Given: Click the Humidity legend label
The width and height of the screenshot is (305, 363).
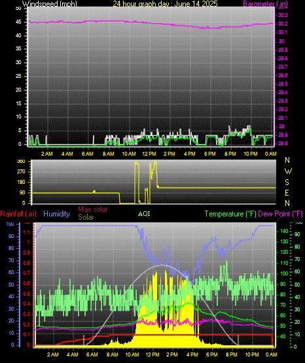Looking at the screenshot, I should (x=56, y=214).
